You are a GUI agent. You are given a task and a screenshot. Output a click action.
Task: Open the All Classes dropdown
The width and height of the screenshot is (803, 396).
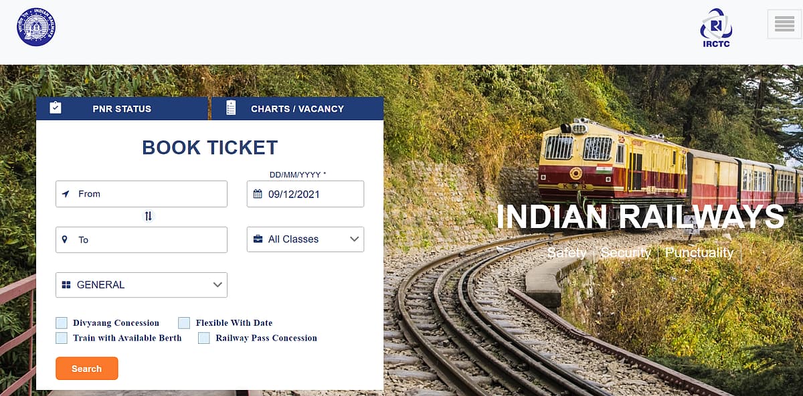click(305, 239)
